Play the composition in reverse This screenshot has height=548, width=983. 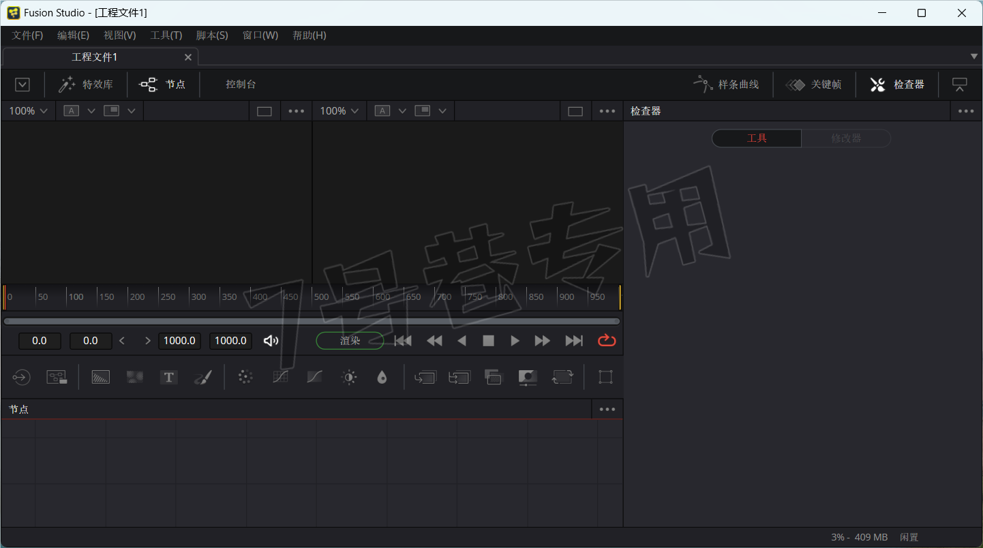[462, 341]
